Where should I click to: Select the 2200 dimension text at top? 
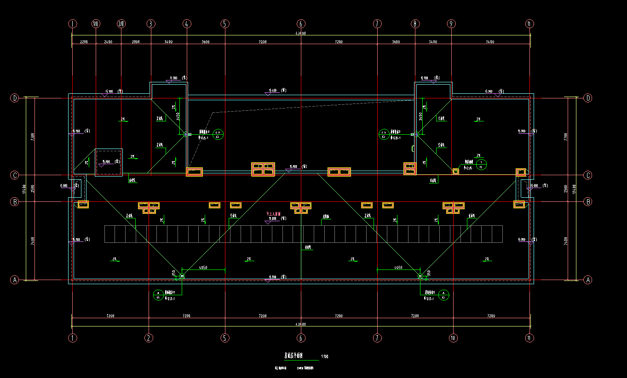coord(84,42)
